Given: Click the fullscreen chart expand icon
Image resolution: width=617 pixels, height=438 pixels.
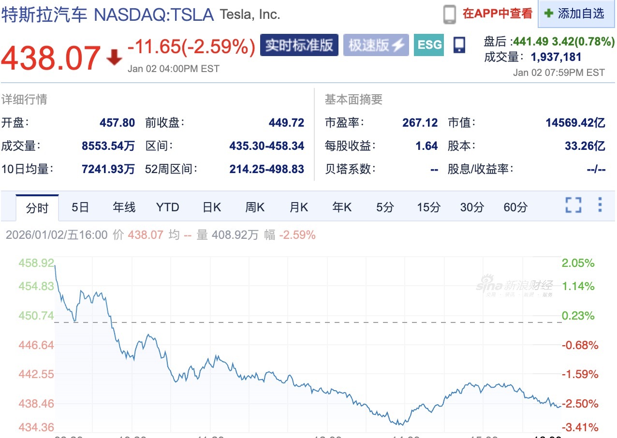Looking at the screenshot, I should (x=573, y=205).
